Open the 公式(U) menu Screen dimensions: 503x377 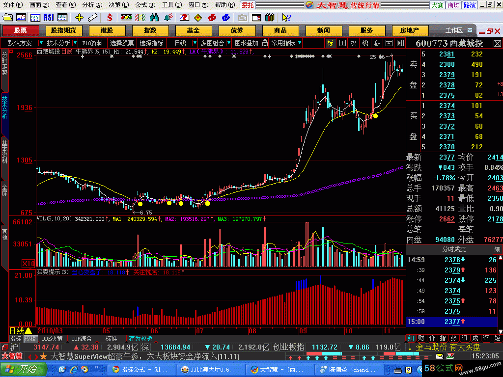tap(145, 5)
